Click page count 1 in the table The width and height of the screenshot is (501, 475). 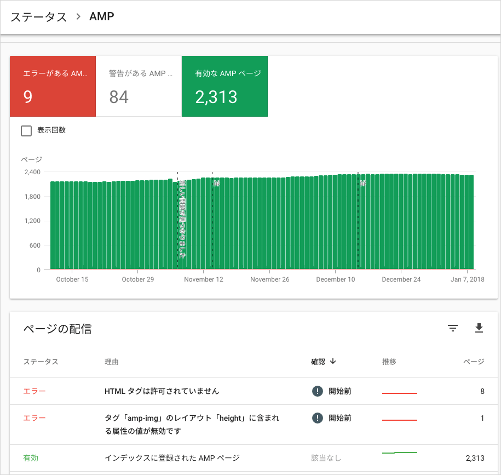tap(482, 418)
